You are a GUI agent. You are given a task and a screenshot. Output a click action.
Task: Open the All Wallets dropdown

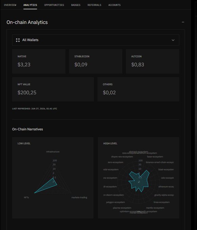(x=95, y=40)
